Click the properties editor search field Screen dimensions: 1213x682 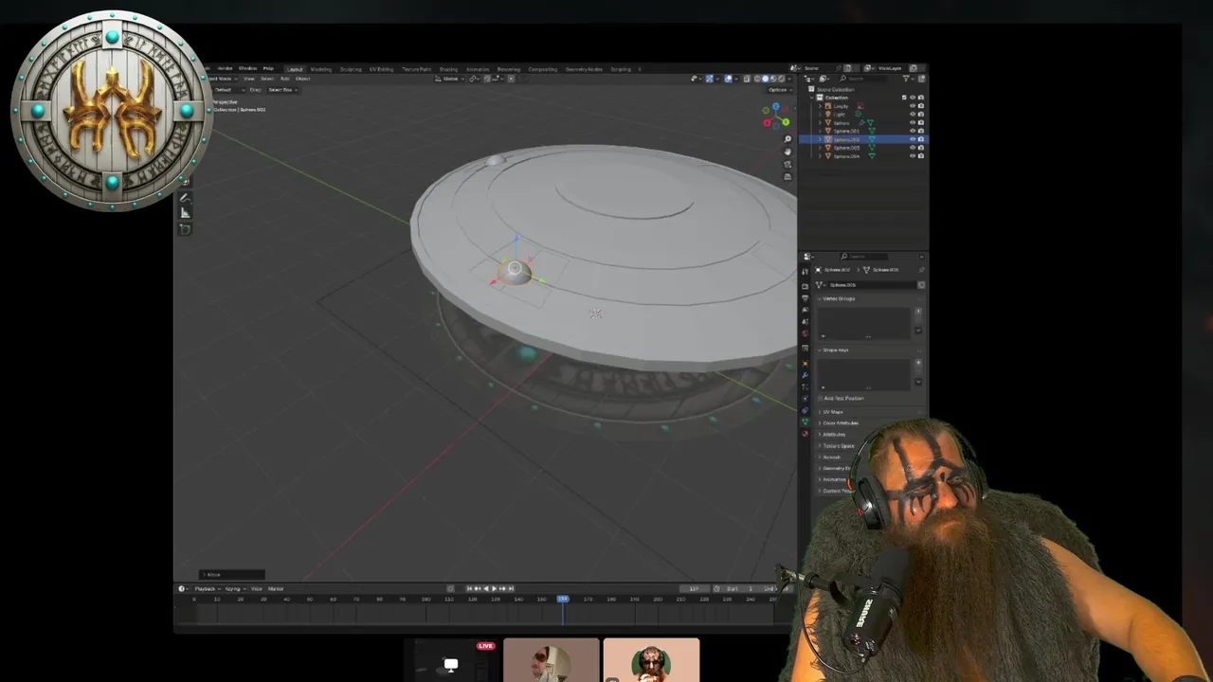click(863, 256)
